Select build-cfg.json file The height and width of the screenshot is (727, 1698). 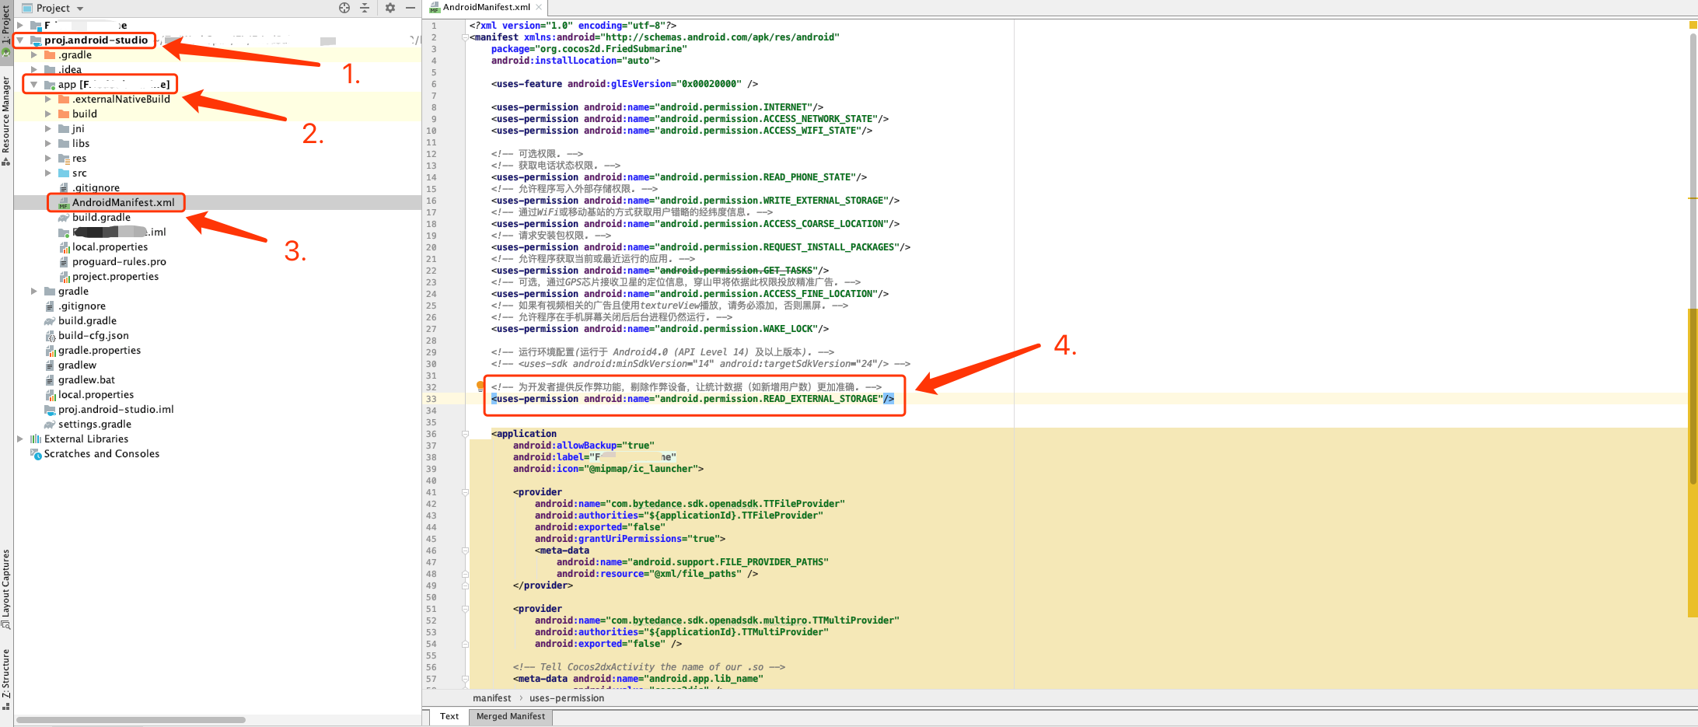tap(93, 335)
